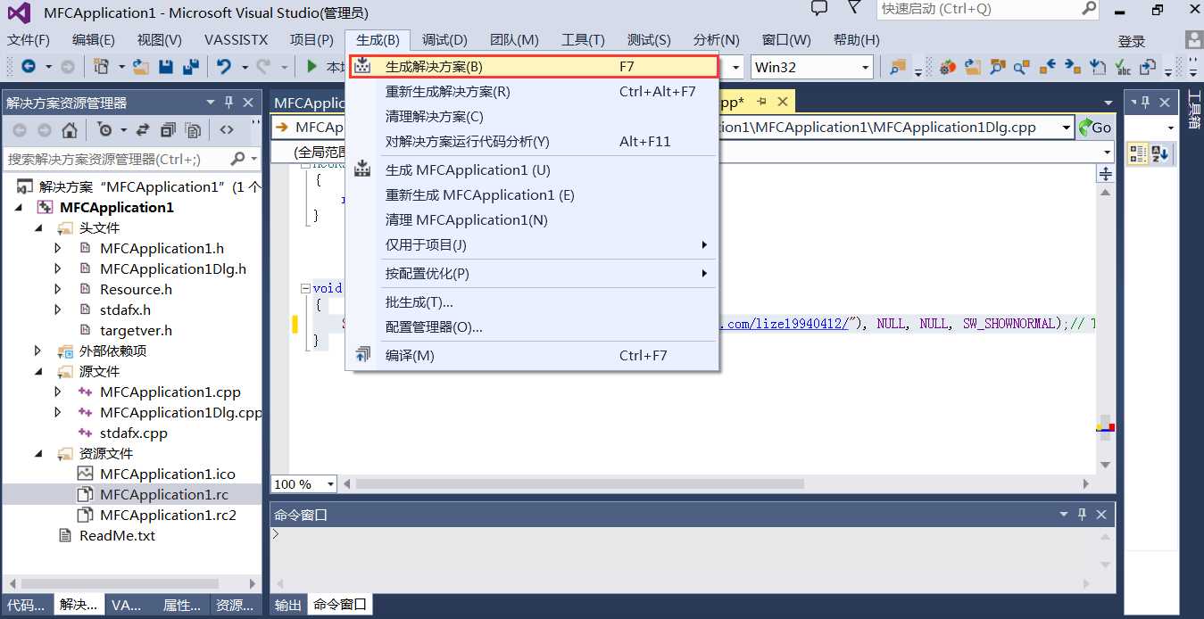This screenshot has width=1204, height=619.
Task: Click the editor horizontal scrollbar thumb
Action: tap(580, 484)
